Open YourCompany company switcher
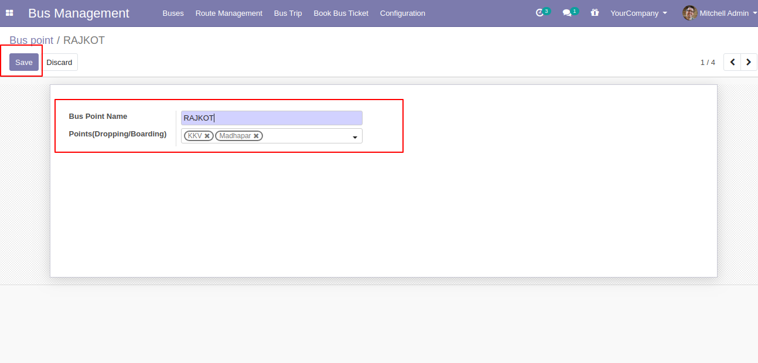Viewport: 758px width, 363px height. click(639, 13)
